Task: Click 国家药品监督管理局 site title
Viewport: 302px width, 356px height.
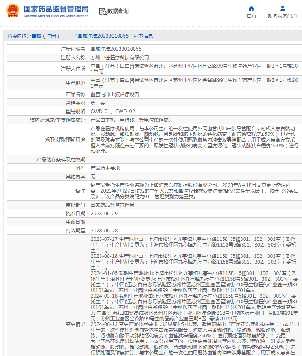Action: pyautogui.click(x=56, y=9)
